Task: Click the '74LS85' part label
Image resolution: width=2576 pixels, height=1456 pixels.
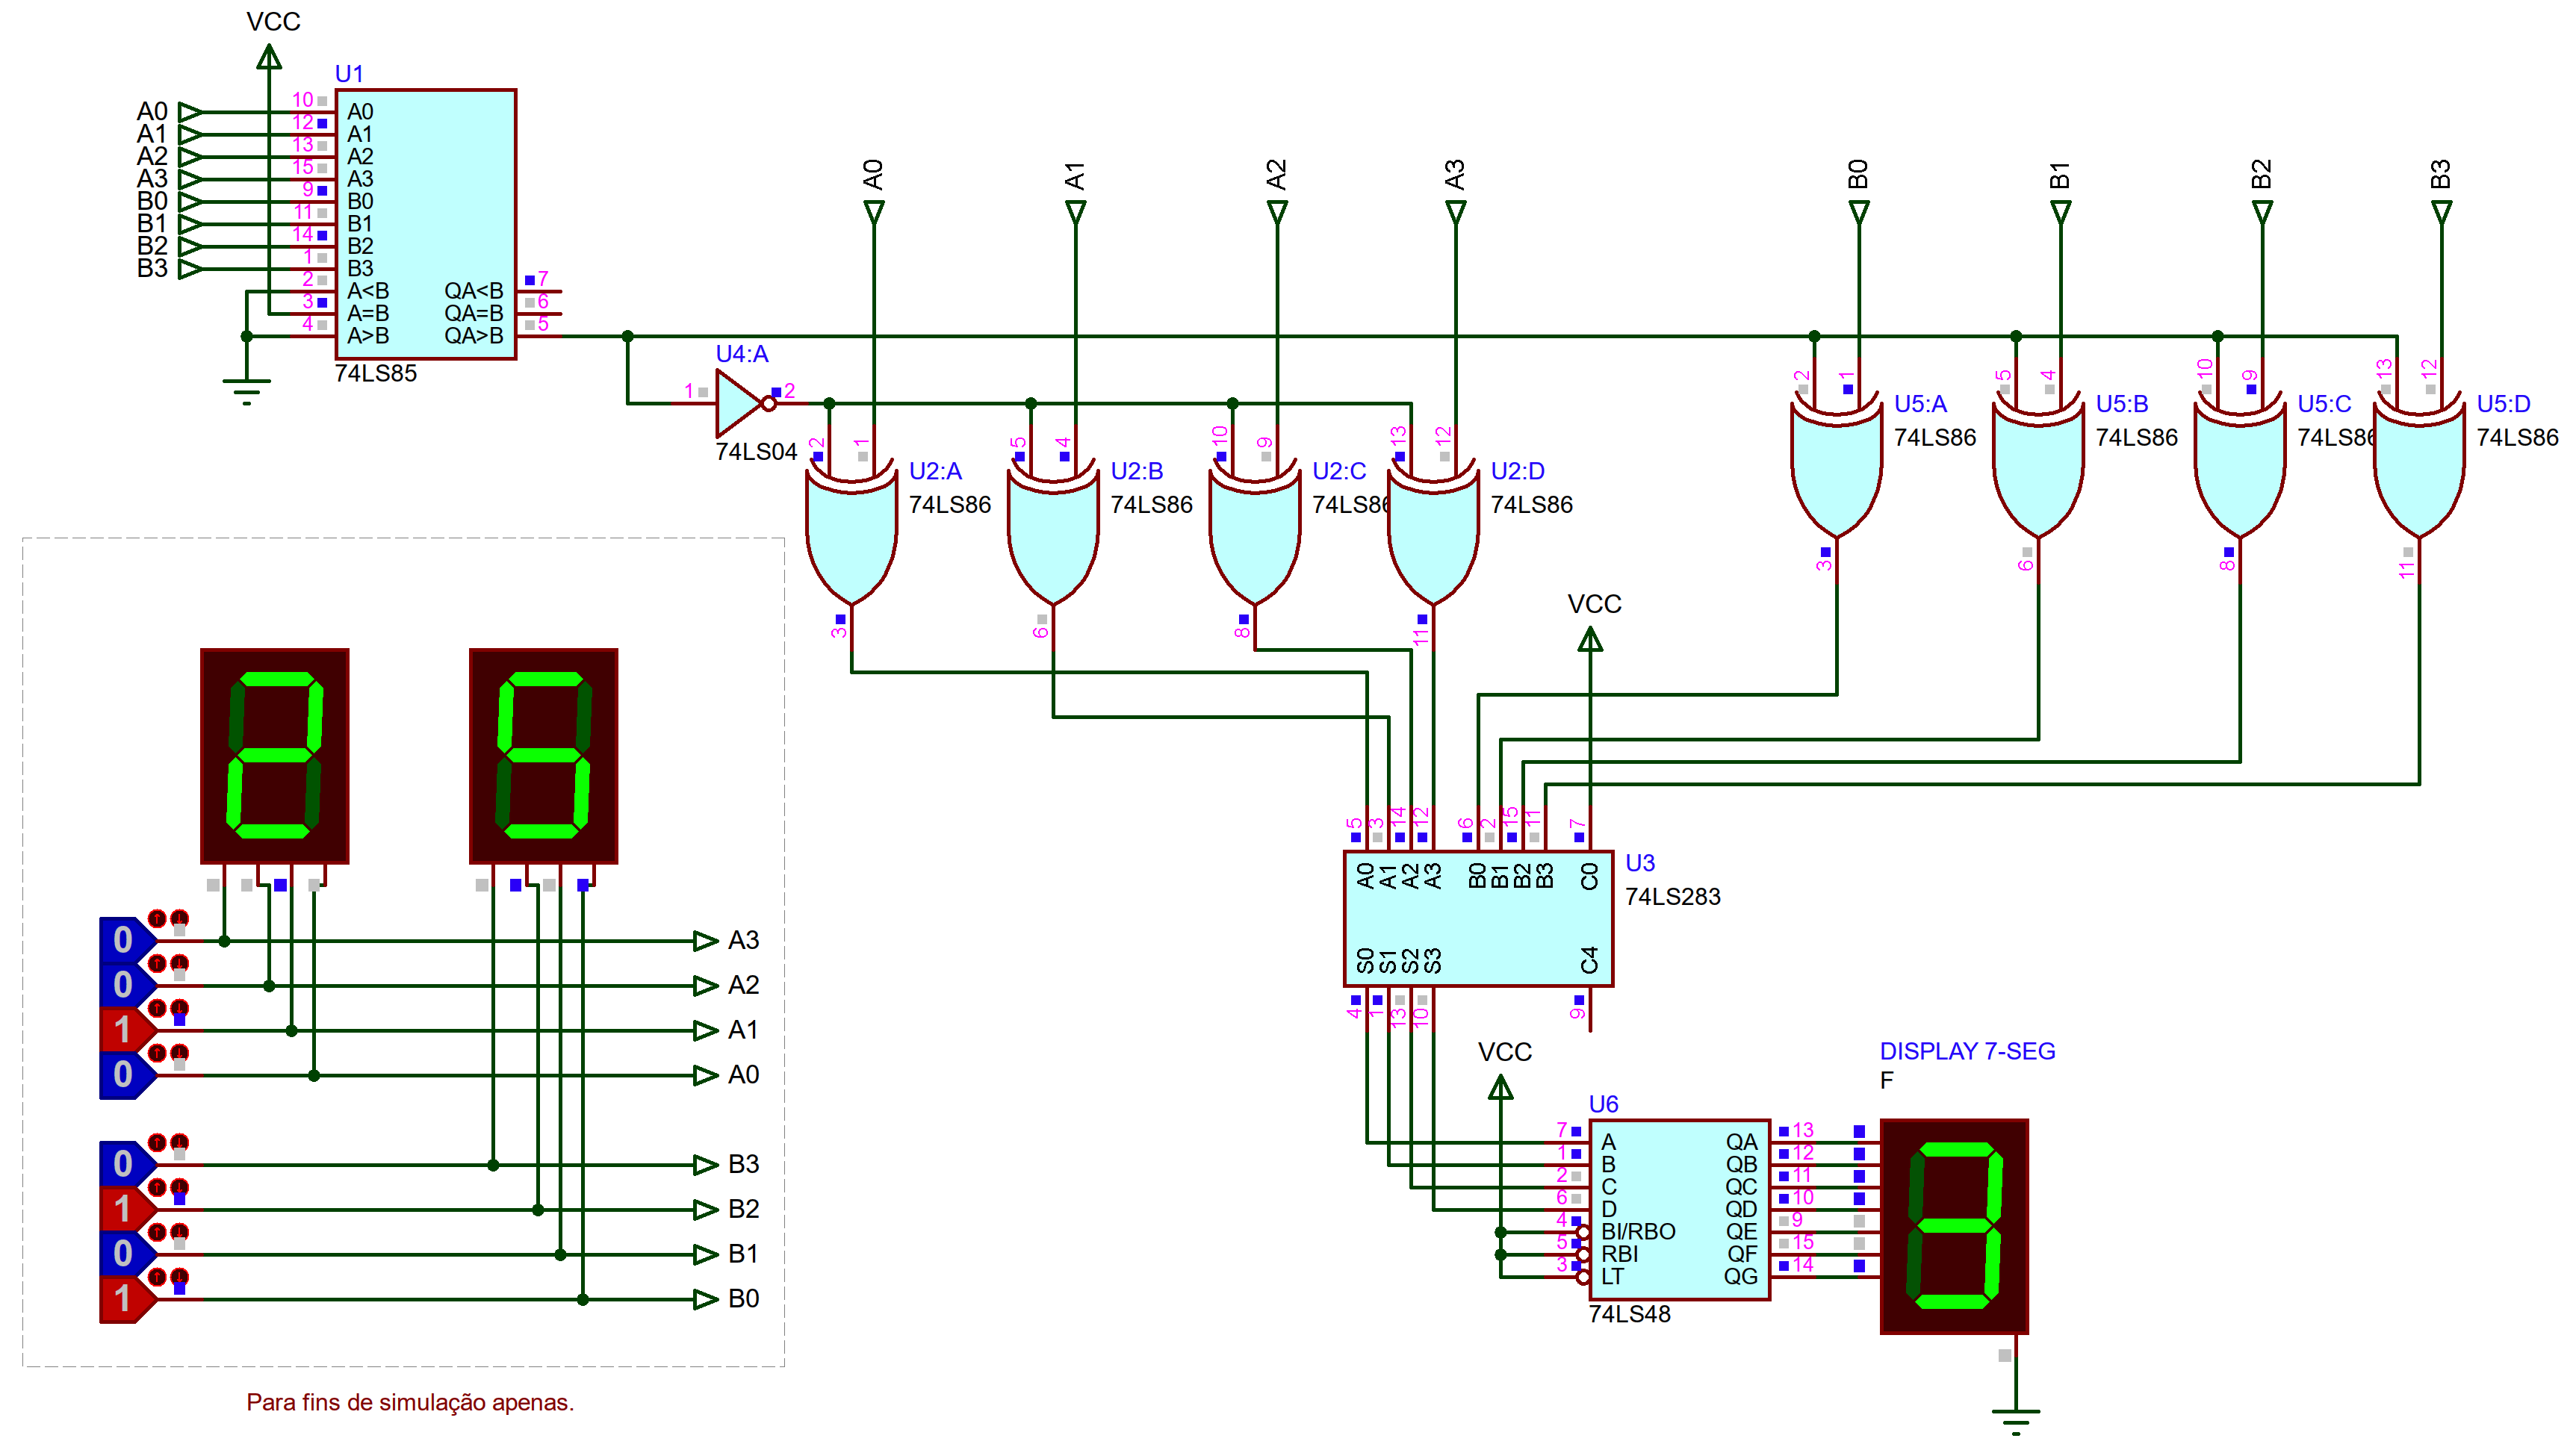Action: 376,373
